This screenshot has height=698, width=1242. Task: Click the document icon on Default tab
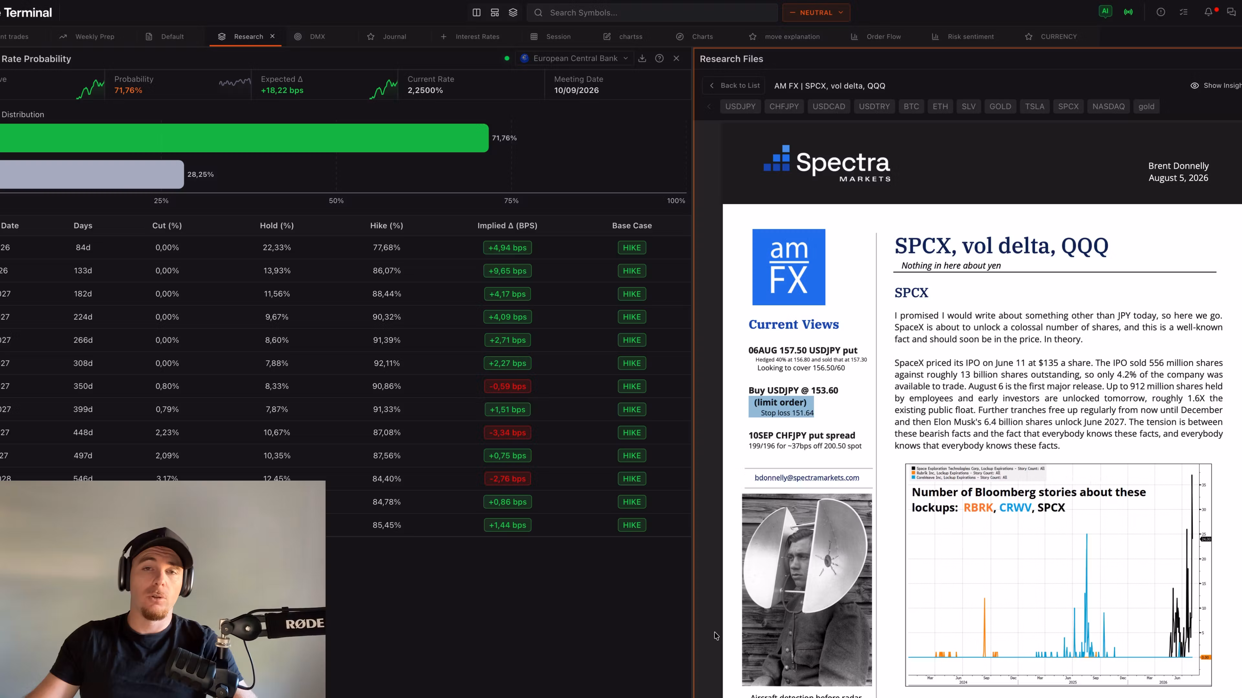click(x=149, y=37)
